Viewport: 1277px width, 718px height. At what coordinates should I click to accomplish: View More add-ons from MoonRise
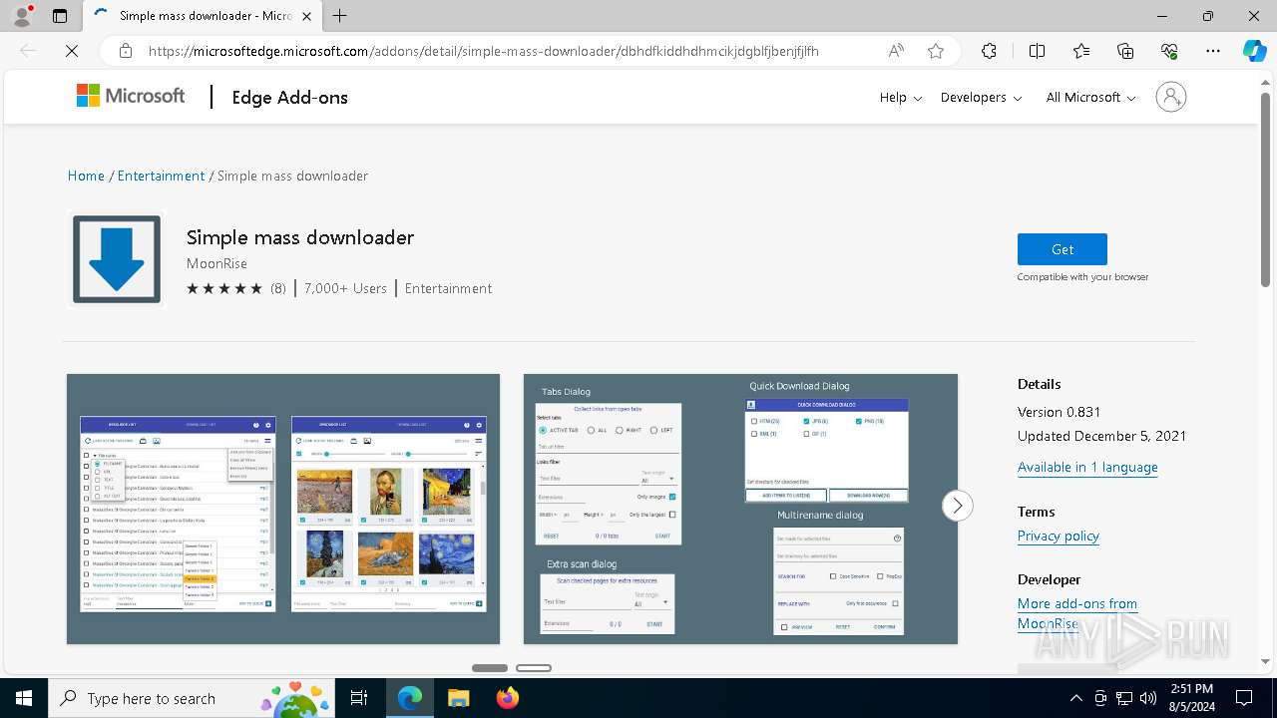(x=1077, y=613)
